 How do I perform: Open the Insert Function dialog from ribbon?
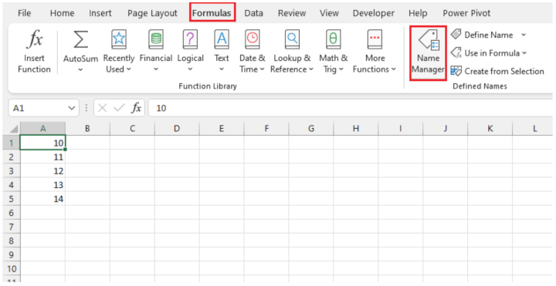click(x=35, y=52)
